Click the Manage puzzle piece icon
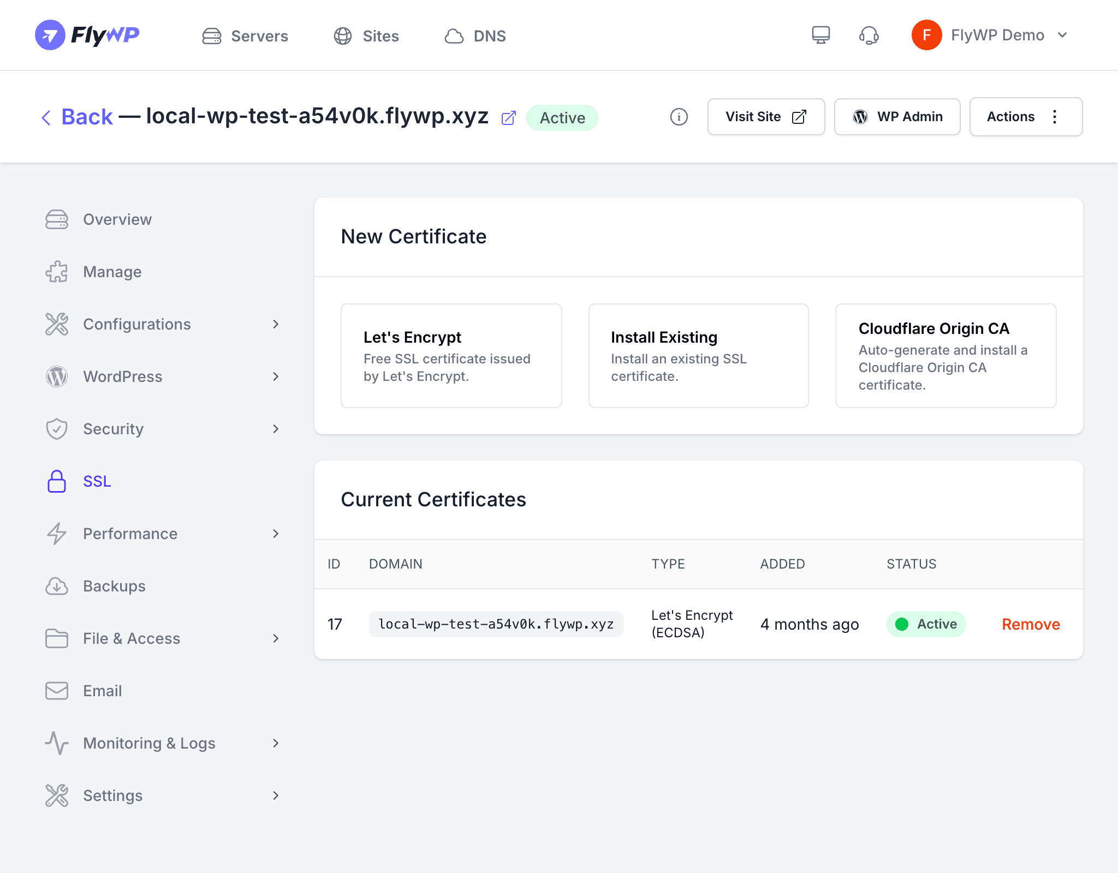 (57, 272)
